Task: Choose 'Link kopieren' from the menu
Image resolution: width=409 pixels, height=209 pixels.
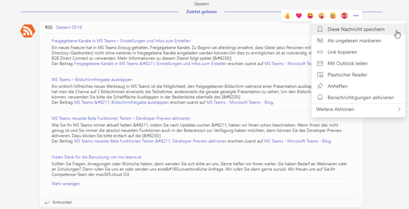Action: (358, 52)
